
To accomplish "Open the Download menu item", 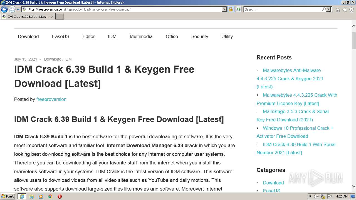I will (28, 36).
